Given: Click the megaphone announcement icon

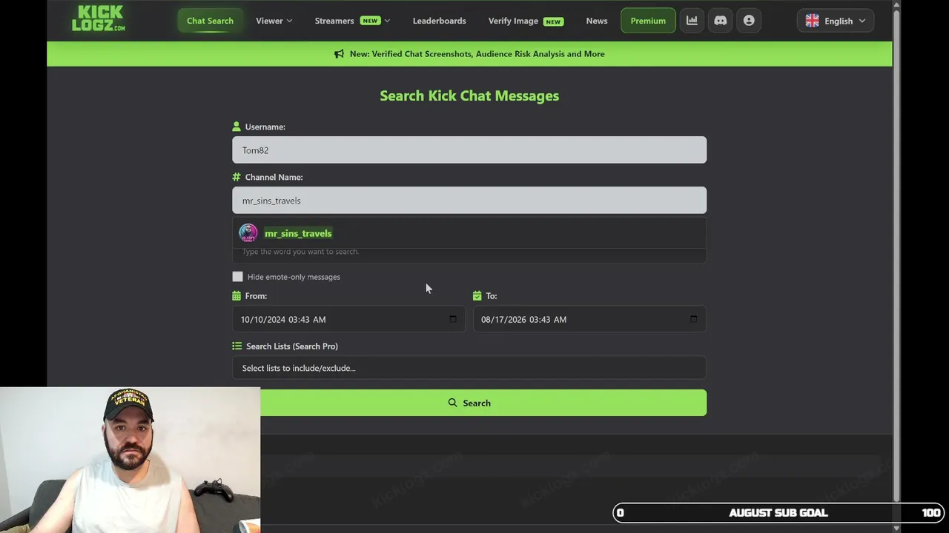Looking at the screenshot, I should pos(340,54).
